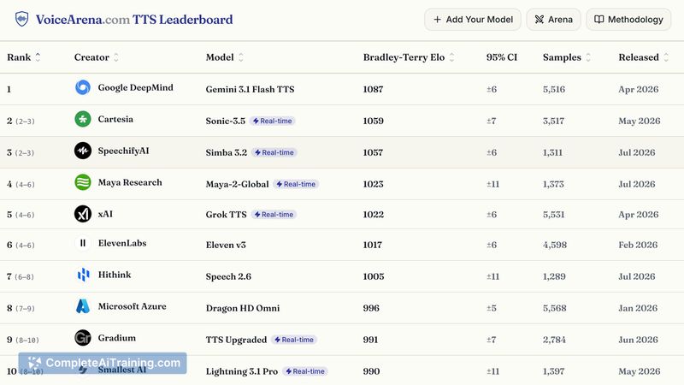This screenshot has height=385, width=684.
Task: Click the Maya Research logo icon
Action: (83, 182)
